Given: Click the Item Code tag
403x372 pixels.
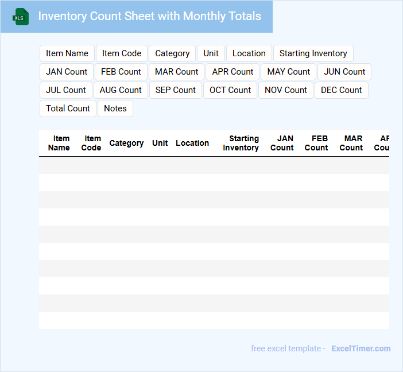Looking at the screenshot, I should click(122, 53).
